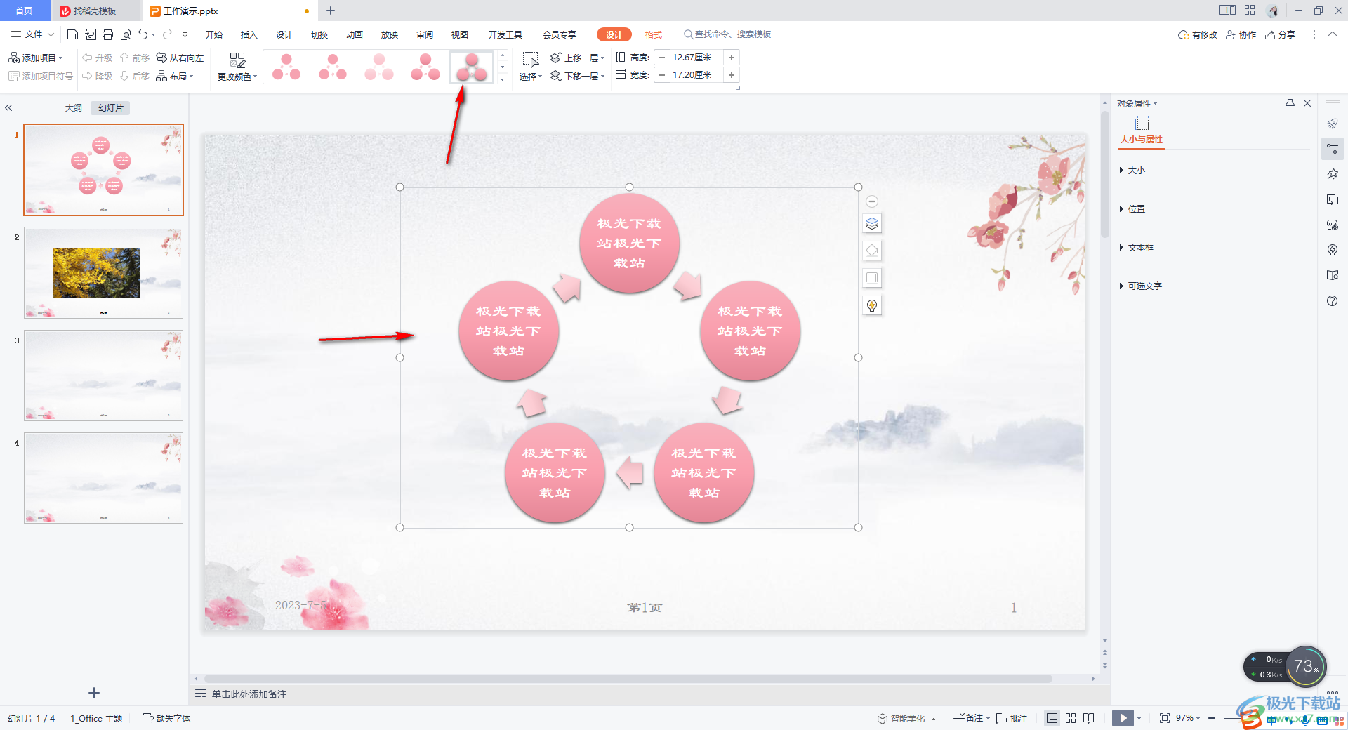Expand the 位置 position section
This screenshot has height=730, width=1348.
[x=1132, y=209]
